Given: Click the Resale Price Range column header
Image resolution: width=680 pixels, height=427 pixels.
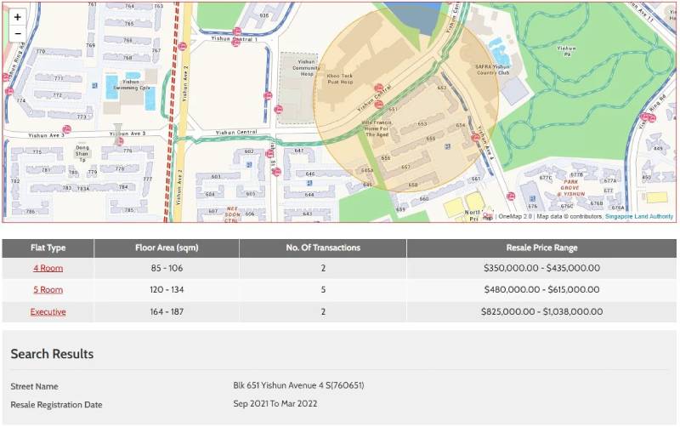Looking at the screenshot, I should click(x=541, y=248).
